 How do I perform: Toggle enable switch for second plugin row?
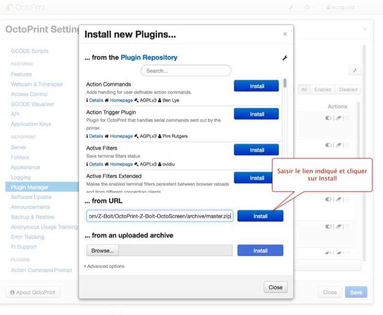[328, 145]
